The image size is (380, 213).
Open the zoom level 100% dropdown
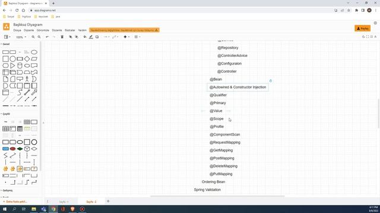tap(21, 37)
